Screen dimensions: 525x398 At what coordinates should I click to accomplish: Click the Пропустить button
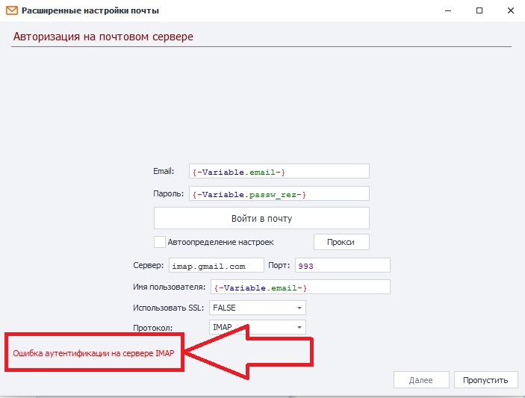coord(485,380)
